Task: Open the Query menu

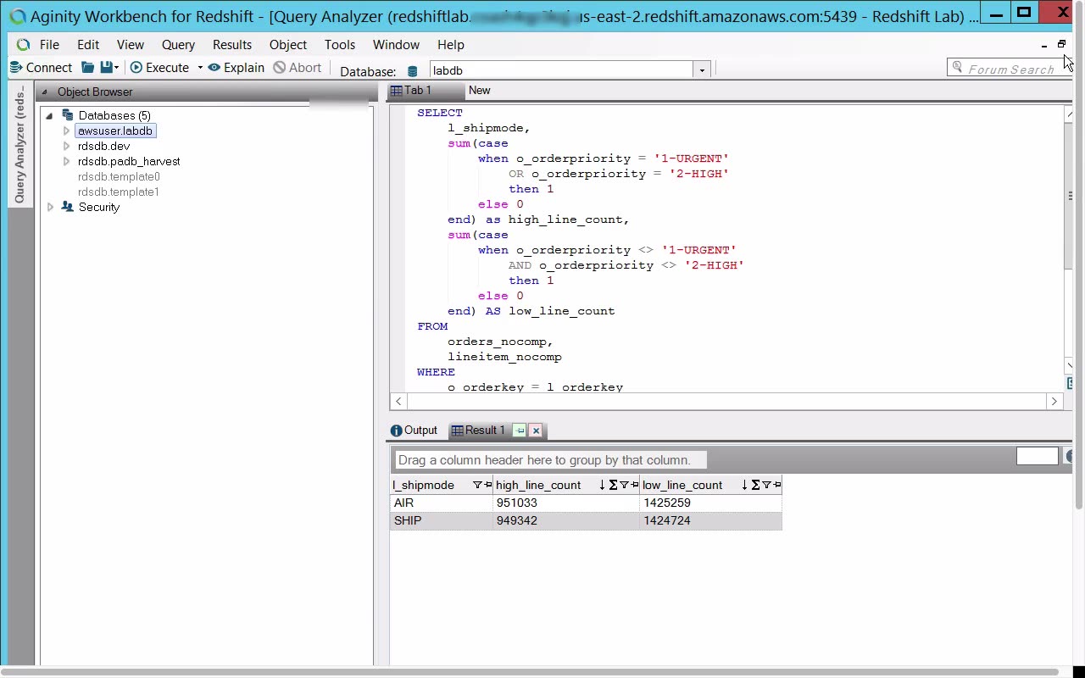Action: pos(178,45)
